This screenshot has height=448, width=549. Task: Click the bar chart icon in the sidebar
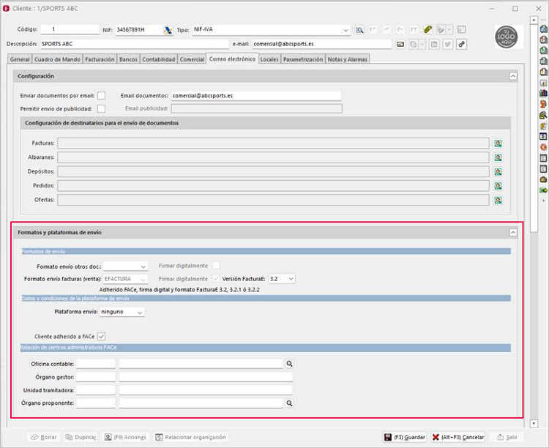click(x=543, y=83)
